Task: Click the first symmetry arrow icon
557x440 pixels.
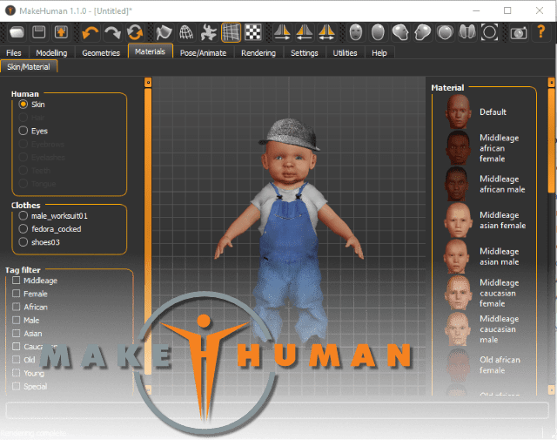Action: point(282,33)
